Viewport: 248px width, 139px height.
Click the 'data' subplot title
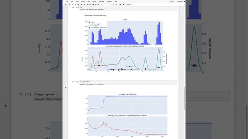pos(125,20)
